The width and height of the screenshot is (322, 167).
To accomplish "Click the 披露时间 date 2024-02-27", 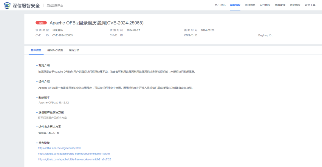I will coord(133,30).
